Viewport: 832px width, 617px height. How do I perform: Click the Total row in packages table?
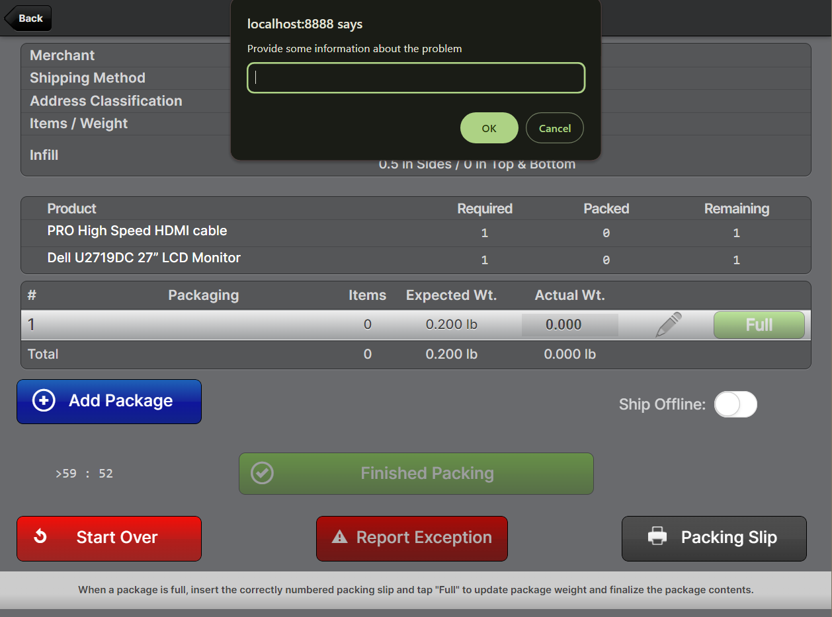[x=43, y=354]
